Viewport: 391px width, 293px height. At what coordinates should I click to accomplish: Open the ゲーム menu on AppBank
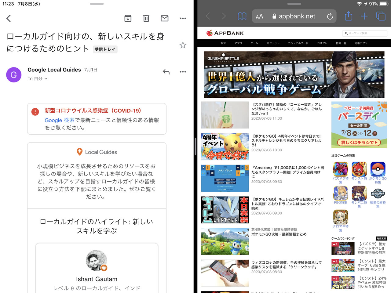(254, 43)
